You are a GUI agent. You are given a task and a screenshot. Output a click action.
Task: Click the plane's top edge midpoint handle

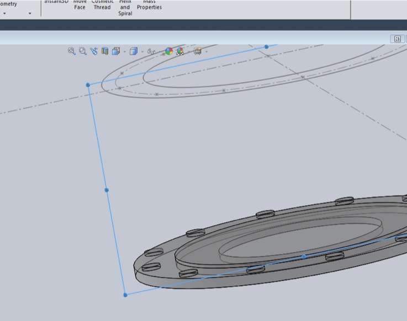point(266,47)
